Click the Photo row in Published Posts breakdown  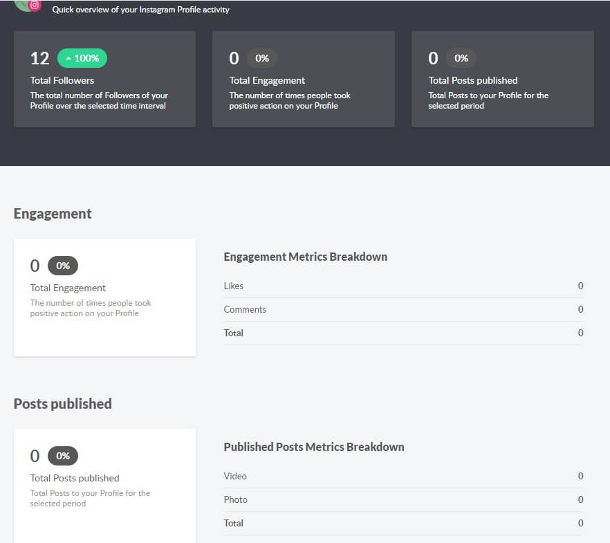click(x=235, y=499)
